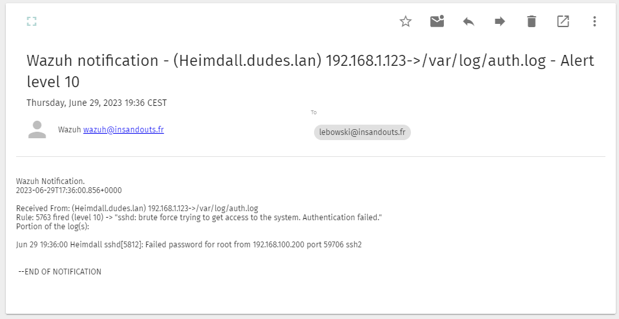
Task: Click the "To" recipient label
Action: [x=314, y=112]
